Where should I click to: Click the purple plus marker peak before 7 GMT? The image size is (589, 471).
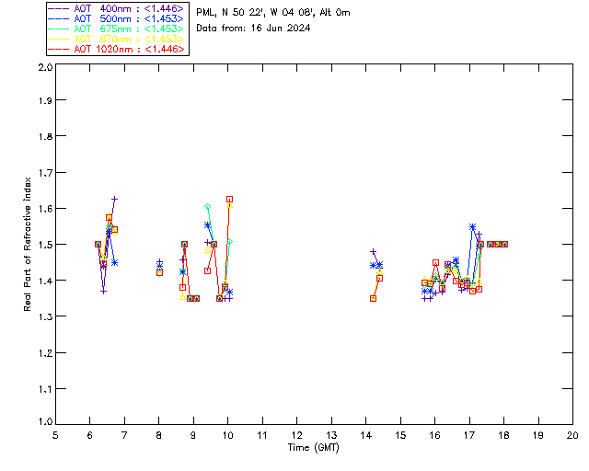[115, 199]
